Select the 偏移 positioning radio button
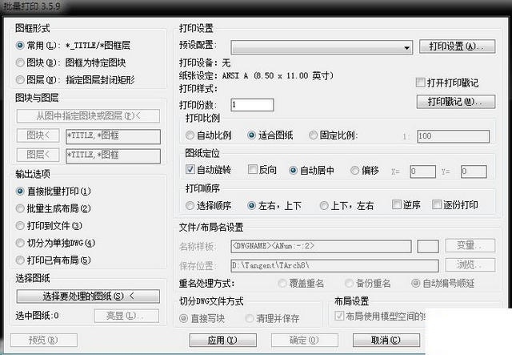 click(x=354, y=171)
